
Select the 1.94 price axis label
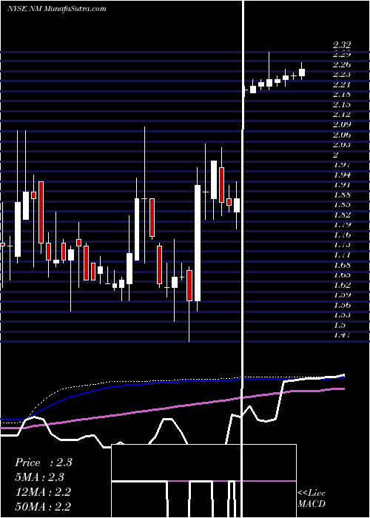[x=342, y=175]
